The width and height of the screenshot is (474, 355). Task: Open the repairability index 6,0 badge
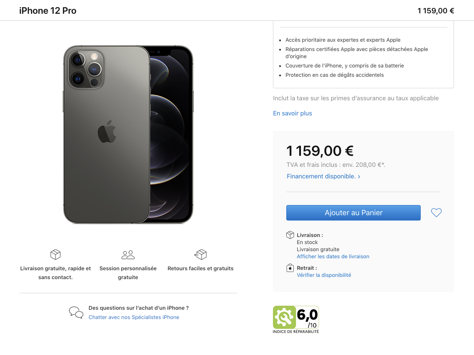[296, 319]
